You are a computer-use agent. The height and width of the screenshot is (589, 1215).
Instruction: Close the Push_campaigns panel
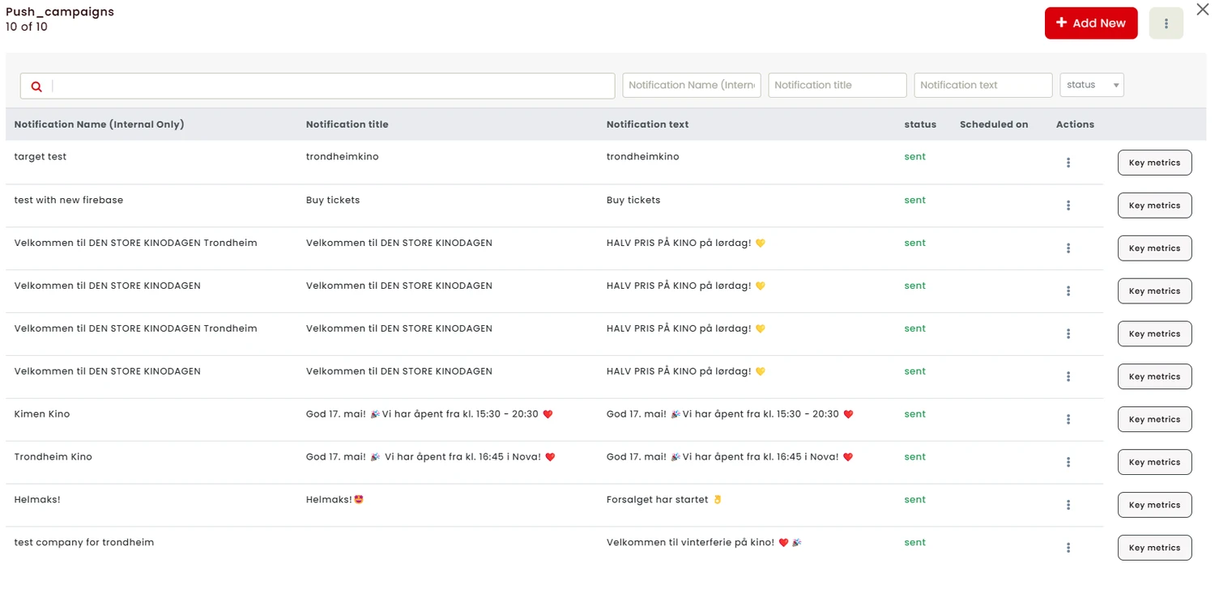click(1203, 10)
